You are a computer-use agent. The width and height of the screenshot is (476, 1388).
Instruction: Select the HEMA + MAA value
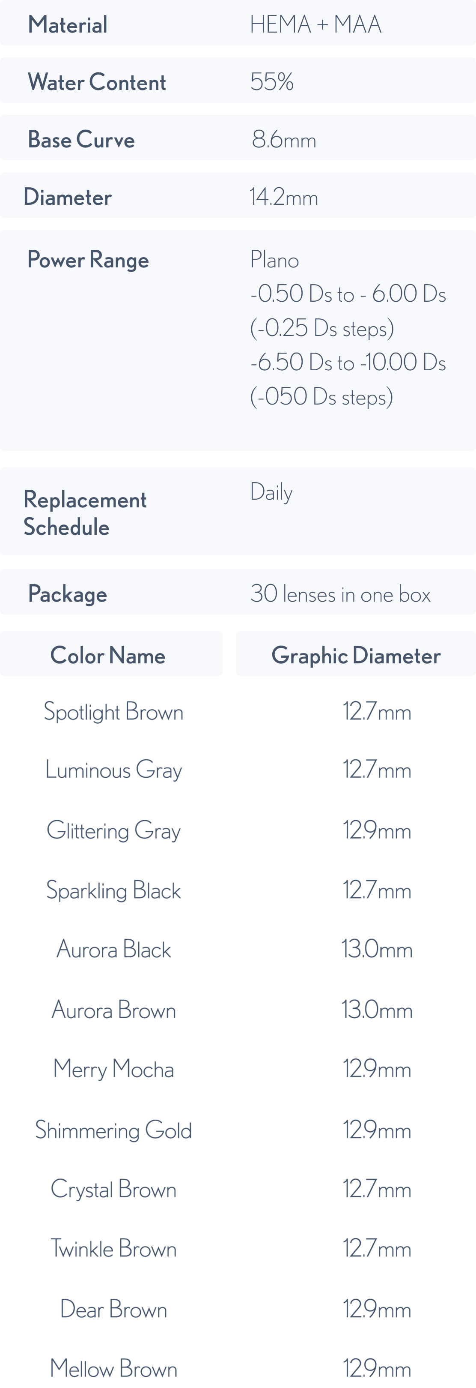coord(315,25)
